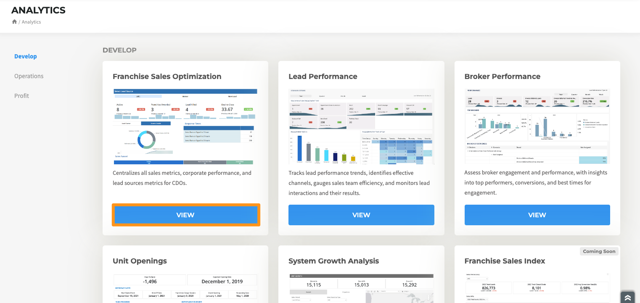Click VIEW on the Broker Performance card
This screenshot has height=303, width=640.
point(537,215)
